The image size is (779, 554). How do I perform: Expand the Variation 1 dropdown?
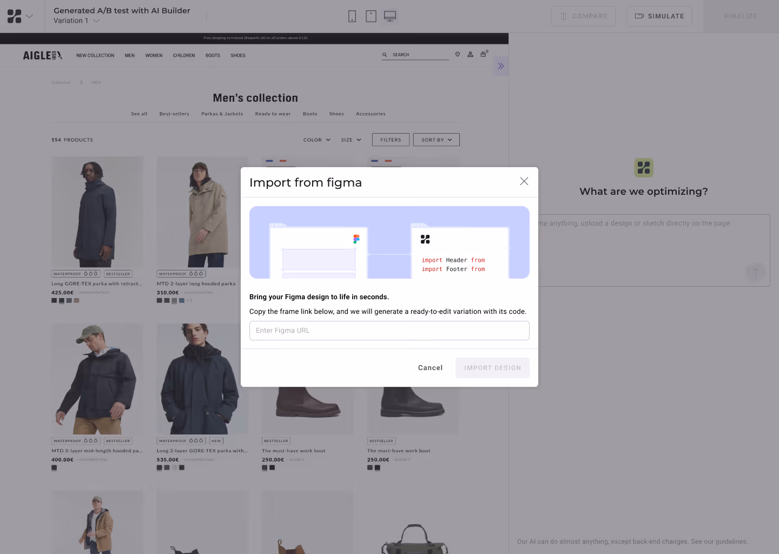tap(76, 21)
